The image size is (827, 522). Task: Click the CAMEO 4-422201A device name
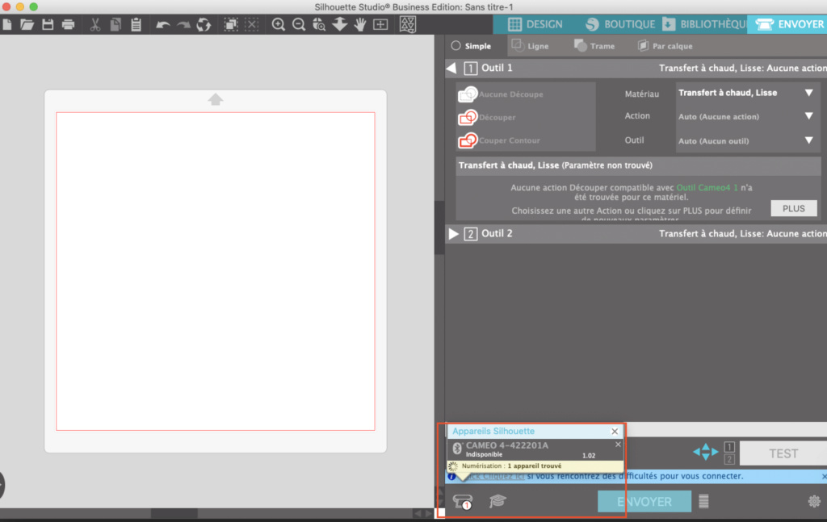[x=507, y=445]
